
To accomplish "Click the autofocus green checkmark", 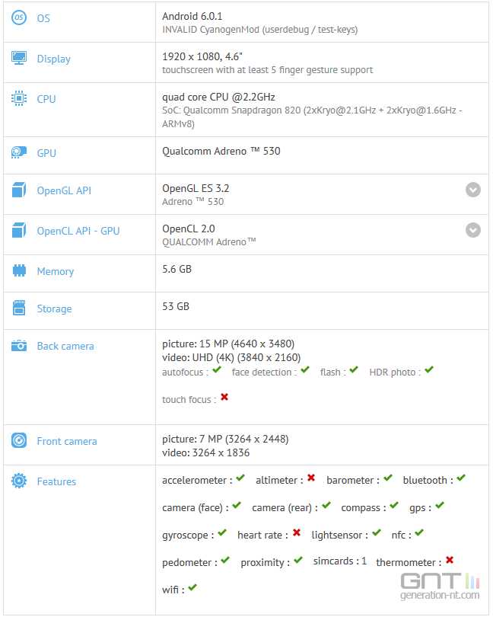I will point(217,369).
